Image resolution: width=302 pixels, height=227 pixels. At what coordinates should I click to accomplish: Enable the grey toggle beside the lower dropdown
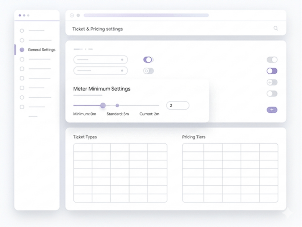(x=148, y=71)
